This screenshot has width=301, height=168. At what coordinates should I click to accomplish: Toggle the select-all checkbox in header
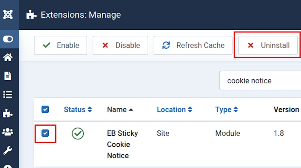click(45, 109)
